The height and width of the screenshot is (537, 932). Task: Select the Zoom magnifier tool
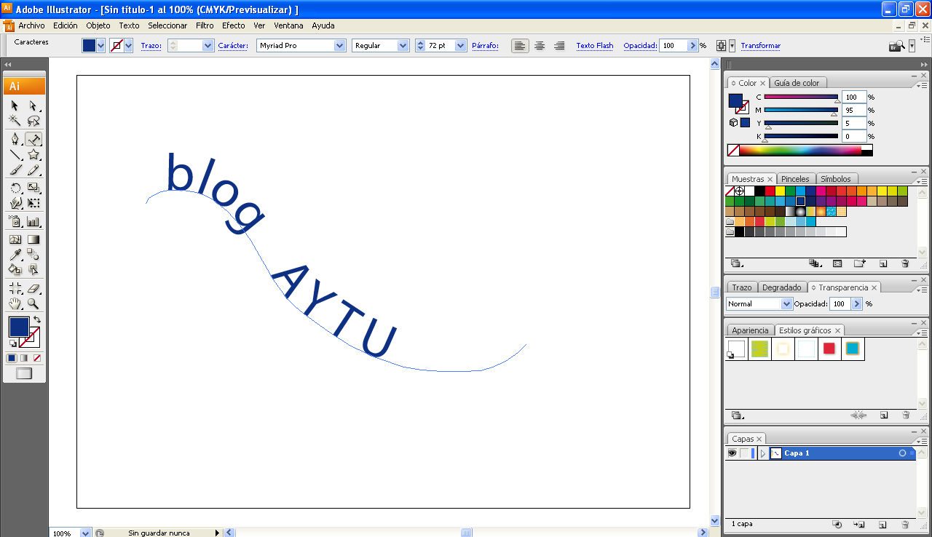[x=33, y=303]
